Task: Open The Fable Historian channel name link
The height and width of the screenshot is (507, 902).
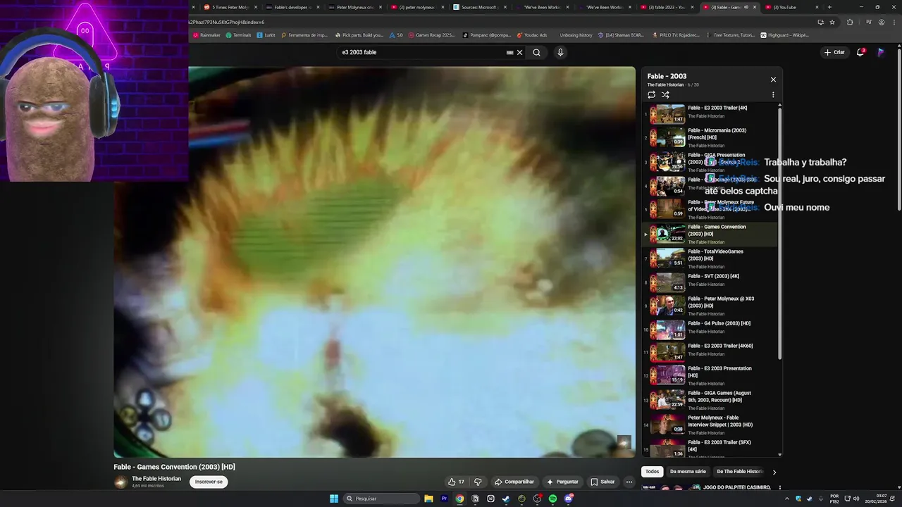Action: click(x=156, y=479)
